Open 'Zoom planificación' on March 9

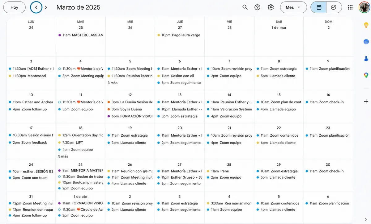pos(328,69)
